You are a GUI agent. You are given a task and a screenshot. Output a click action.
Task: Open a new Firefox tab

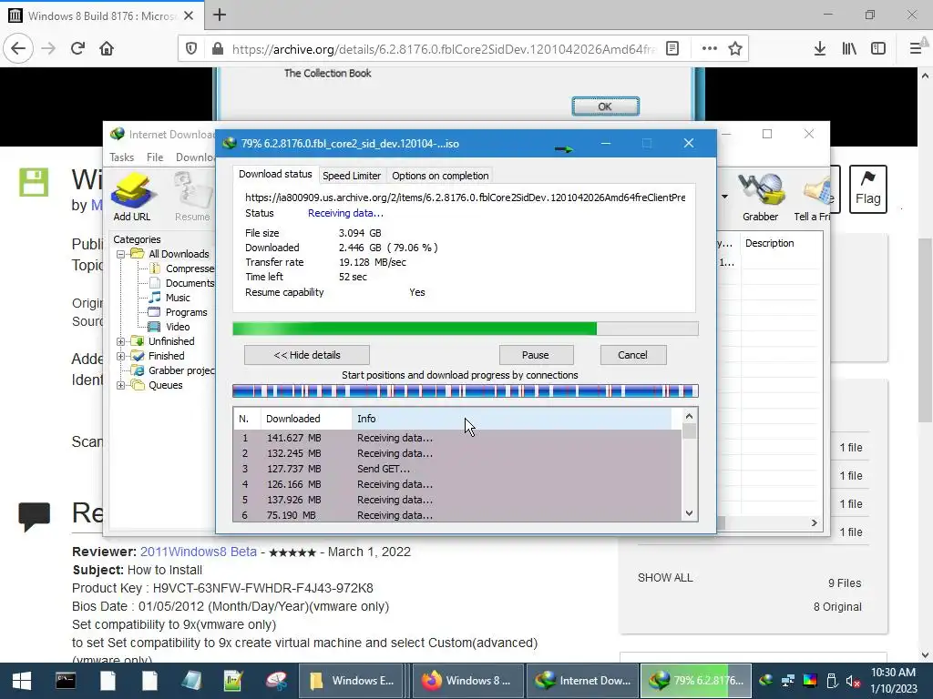[x=220, y=15]
